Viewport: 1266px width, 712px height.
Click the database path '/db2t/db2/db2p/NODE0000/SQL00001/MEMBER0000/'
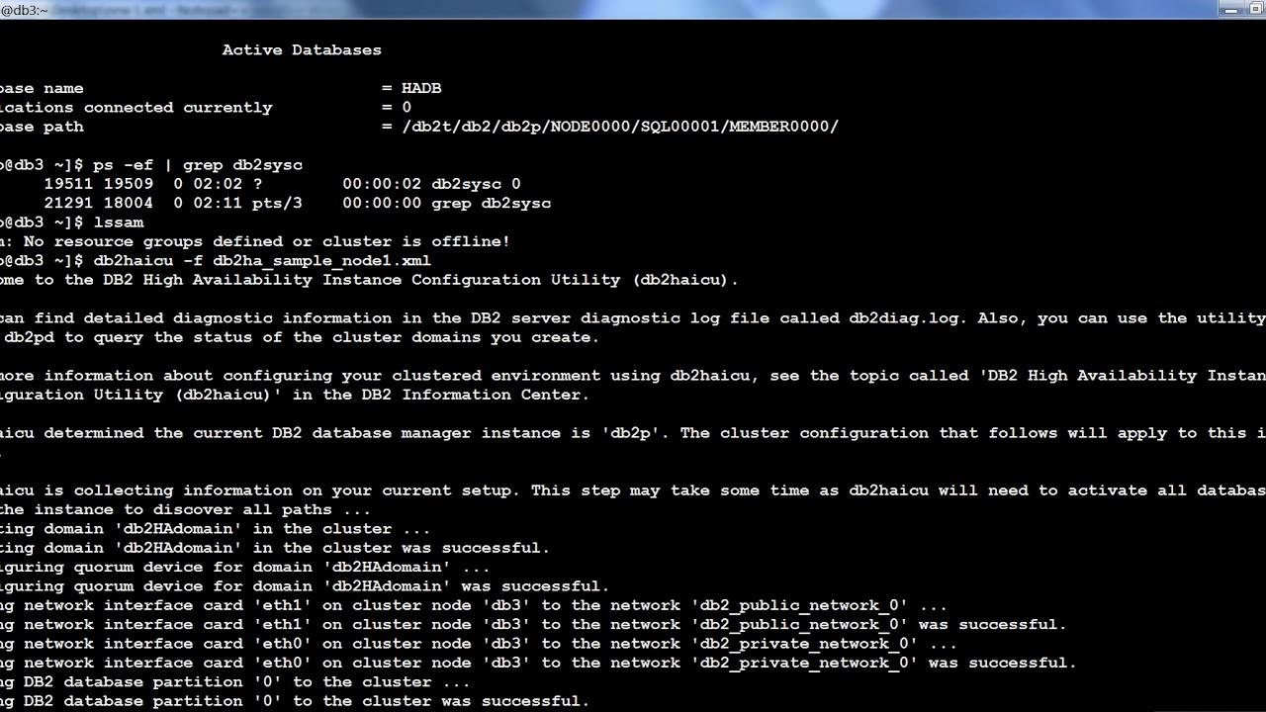(620, 127)
